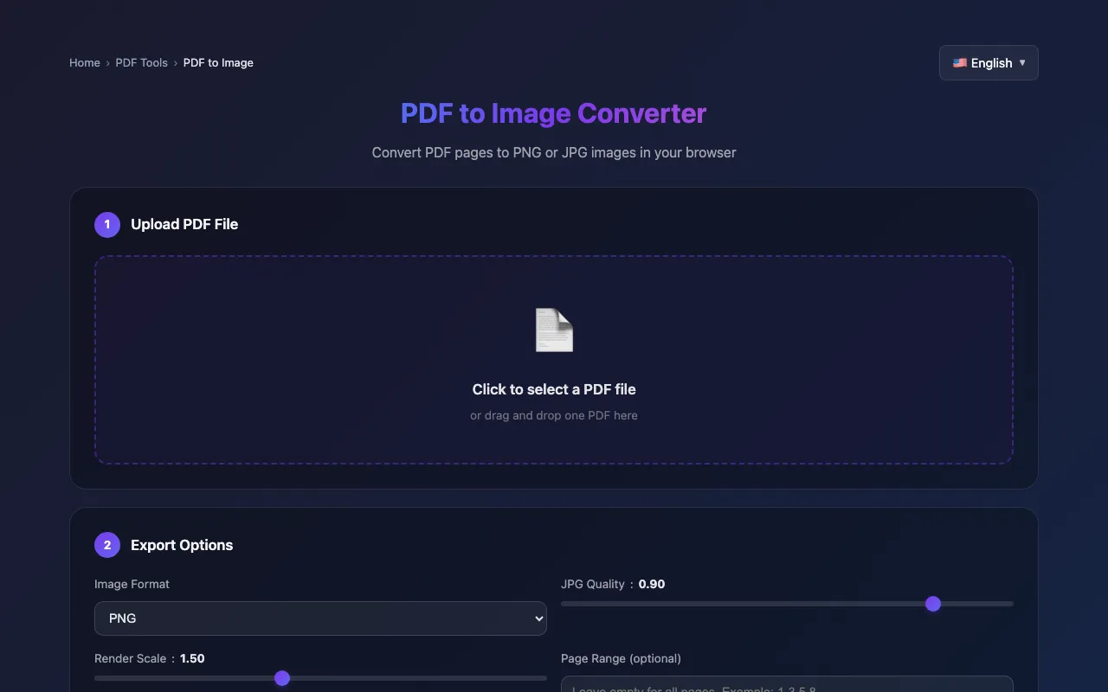Click the Render Scale value 1.50
Screen dimensions: 1108x692
(x=192, y=658)
